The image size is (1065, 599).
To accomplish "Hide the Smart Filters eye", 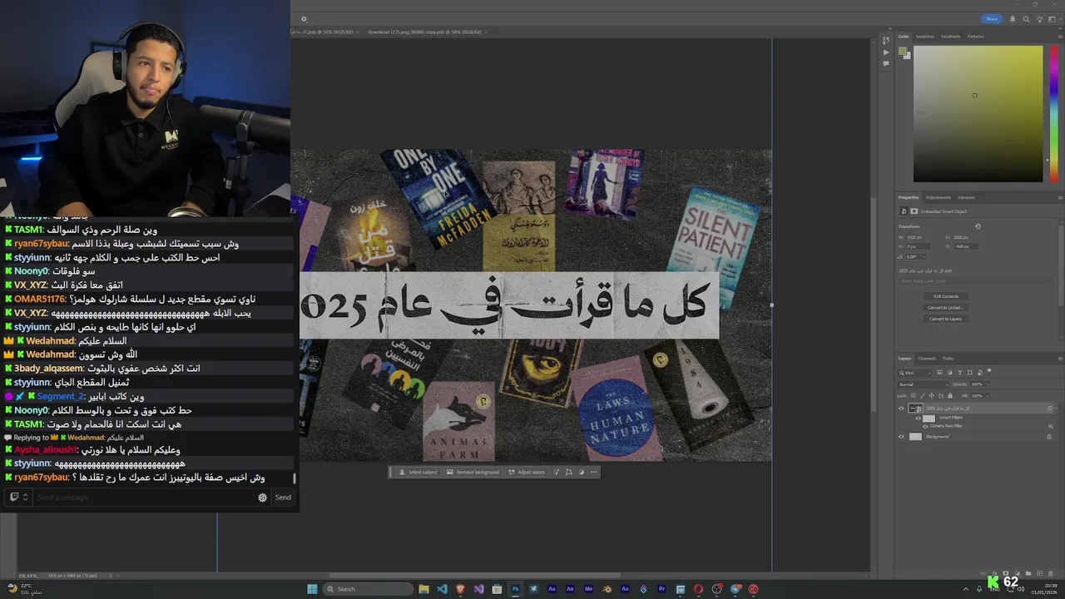I will pos(919,418).
